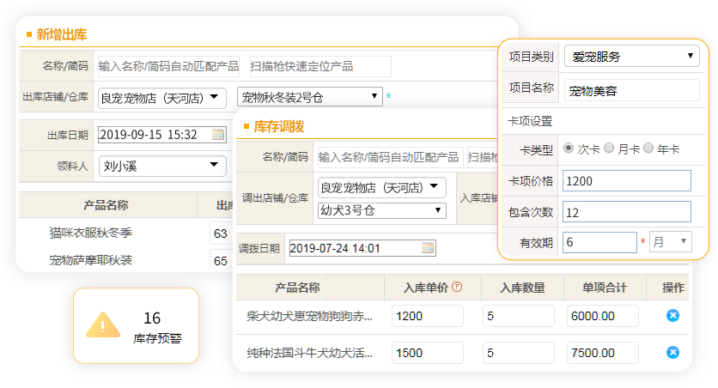Screen dimensions: 718x388
Task: Open the 有效期 unit 月 dropdown
Action: click(x=670, y=242)
